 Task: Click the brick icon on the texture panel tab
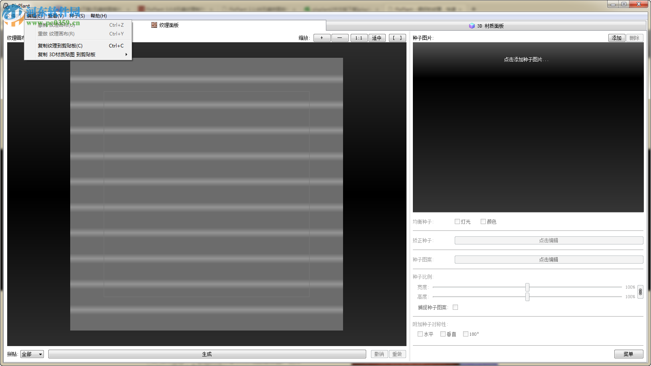(154, 25)
